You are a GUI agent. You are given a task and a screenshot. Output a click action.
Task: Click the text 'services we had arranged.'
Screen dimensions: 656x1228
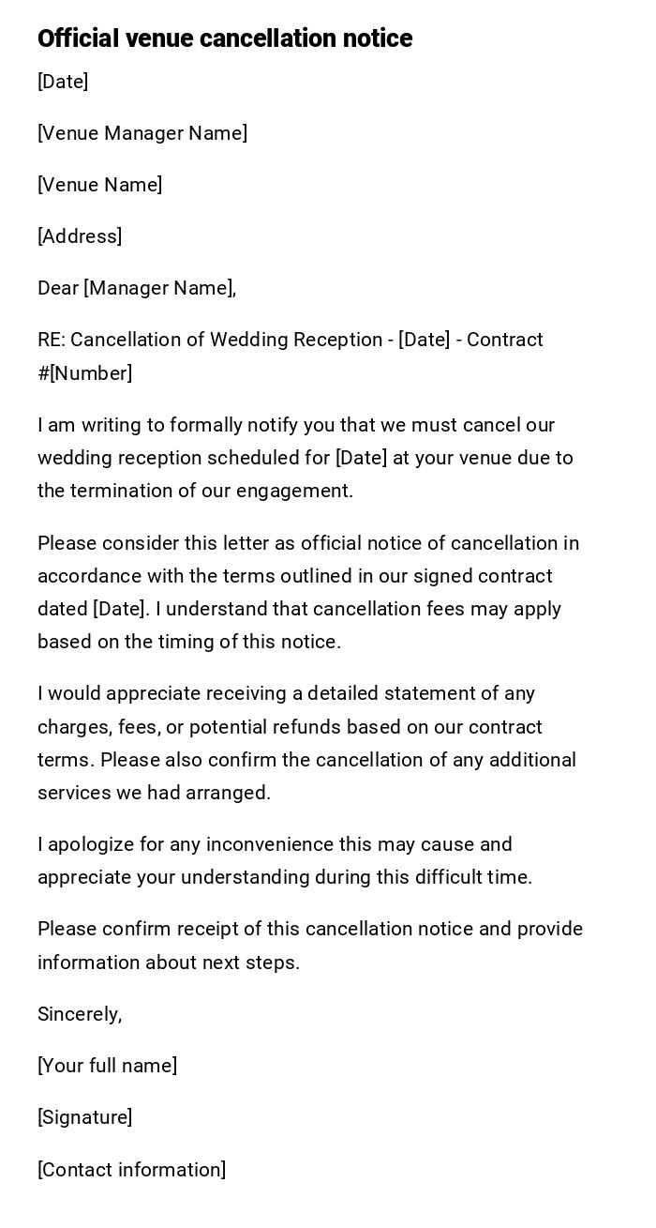pyautogui.click(x=154, y=793)
